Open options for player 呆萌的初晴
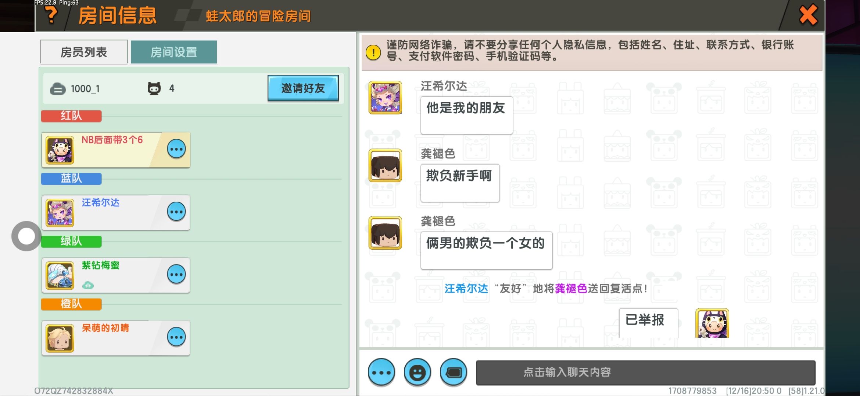 [176, 337]
